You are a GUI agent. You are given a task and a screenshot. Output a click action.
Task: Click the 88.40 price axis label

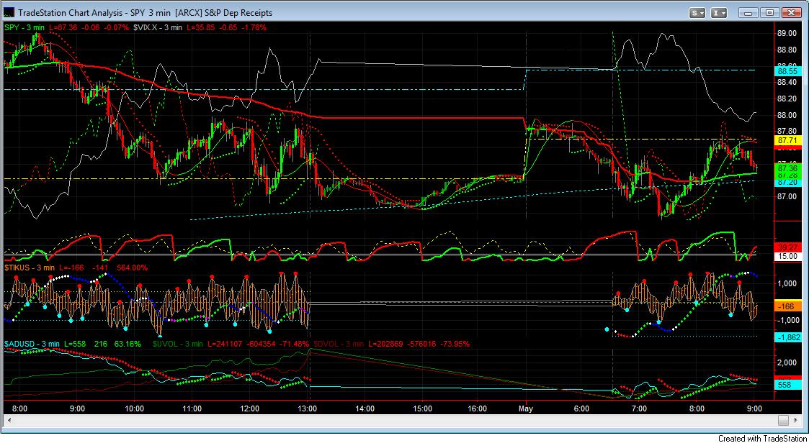point(786,83)
